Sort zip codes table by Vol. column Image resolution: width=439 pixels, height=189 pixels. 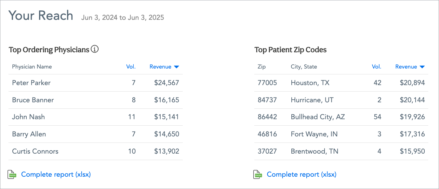point(376,67)
